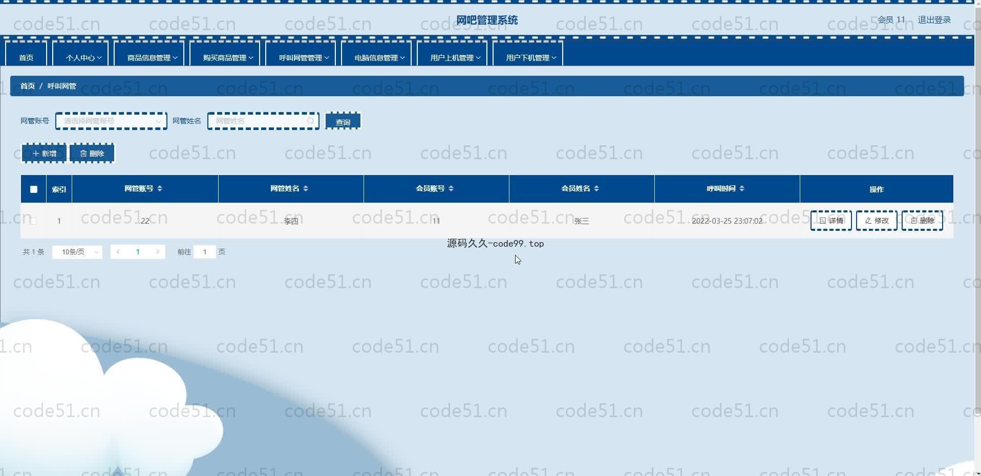Click the 索引 column header
Screen dimensions: 981x476
pyautogui.click(x=59, y=189)
